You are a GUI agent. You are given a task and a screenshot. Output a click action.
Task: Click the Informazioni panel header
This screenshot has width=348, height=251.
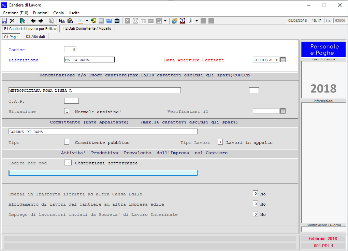click(323, 101)
